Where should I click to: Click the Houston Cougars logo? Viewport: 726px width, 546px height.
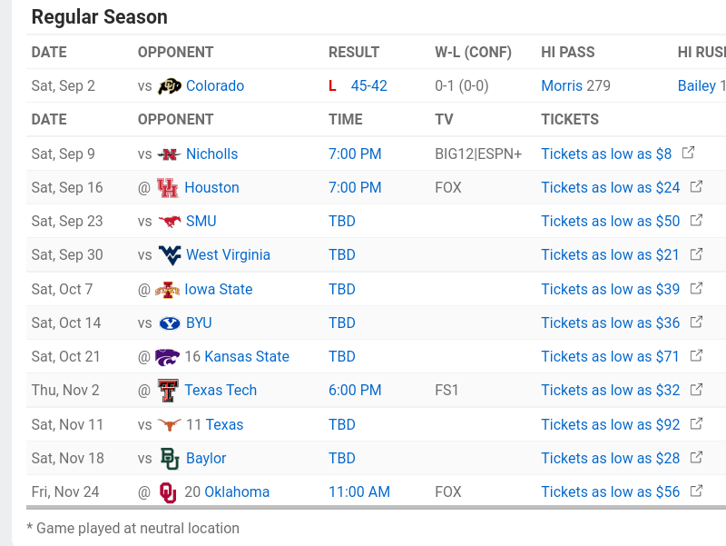pyautogui.click(x=168, y=188)
